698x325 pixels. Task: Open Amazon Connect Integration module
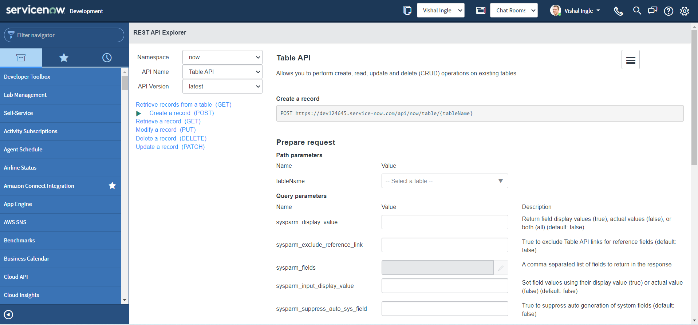coord(39,186)
